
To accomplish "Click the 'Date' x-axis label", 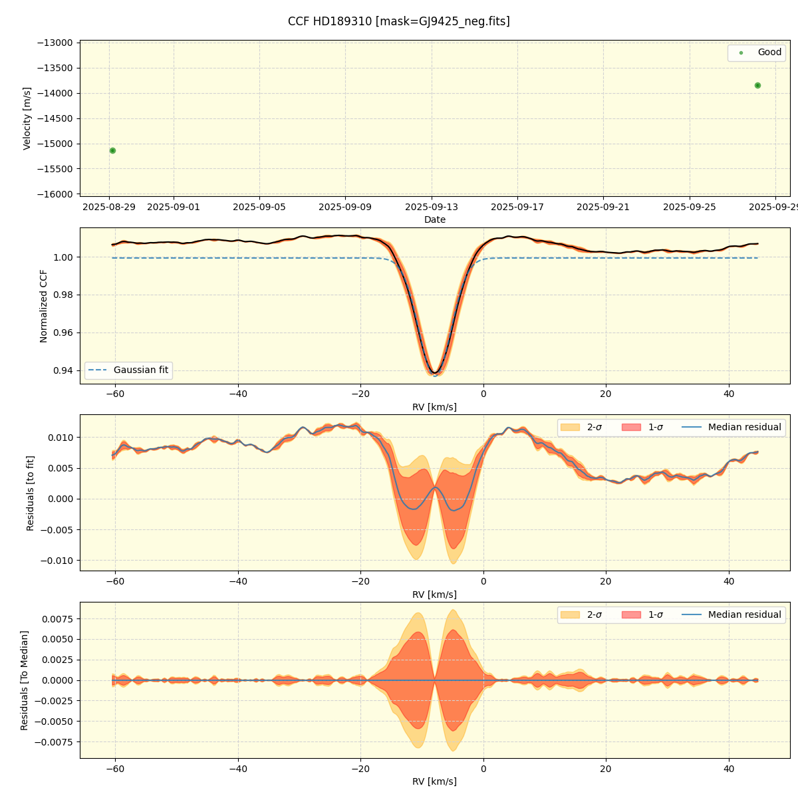I will pyautogui.click(x=435, y=219).
